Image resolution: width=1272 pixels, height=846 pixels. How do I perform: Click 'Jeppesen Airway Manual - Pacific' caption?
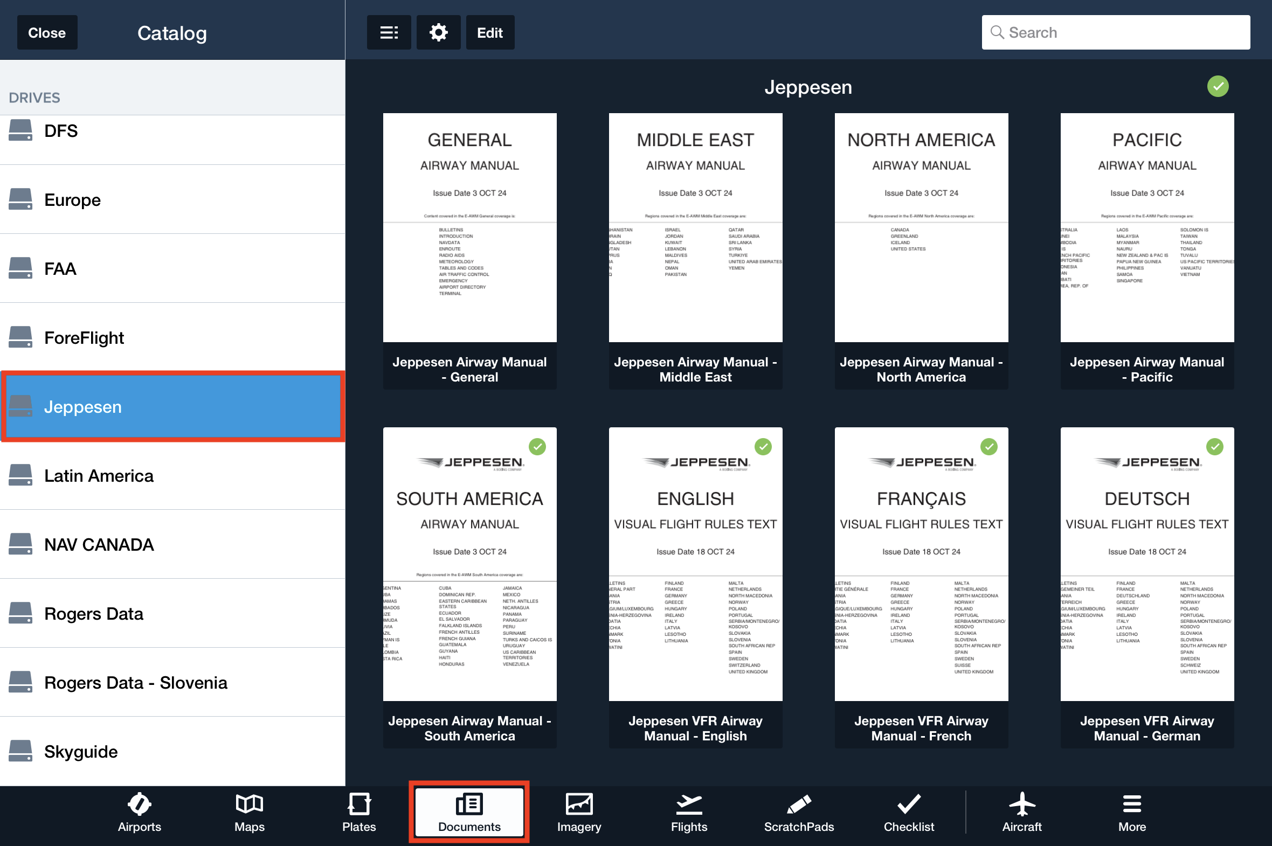pyautogui.click(x=1147, y=370)
